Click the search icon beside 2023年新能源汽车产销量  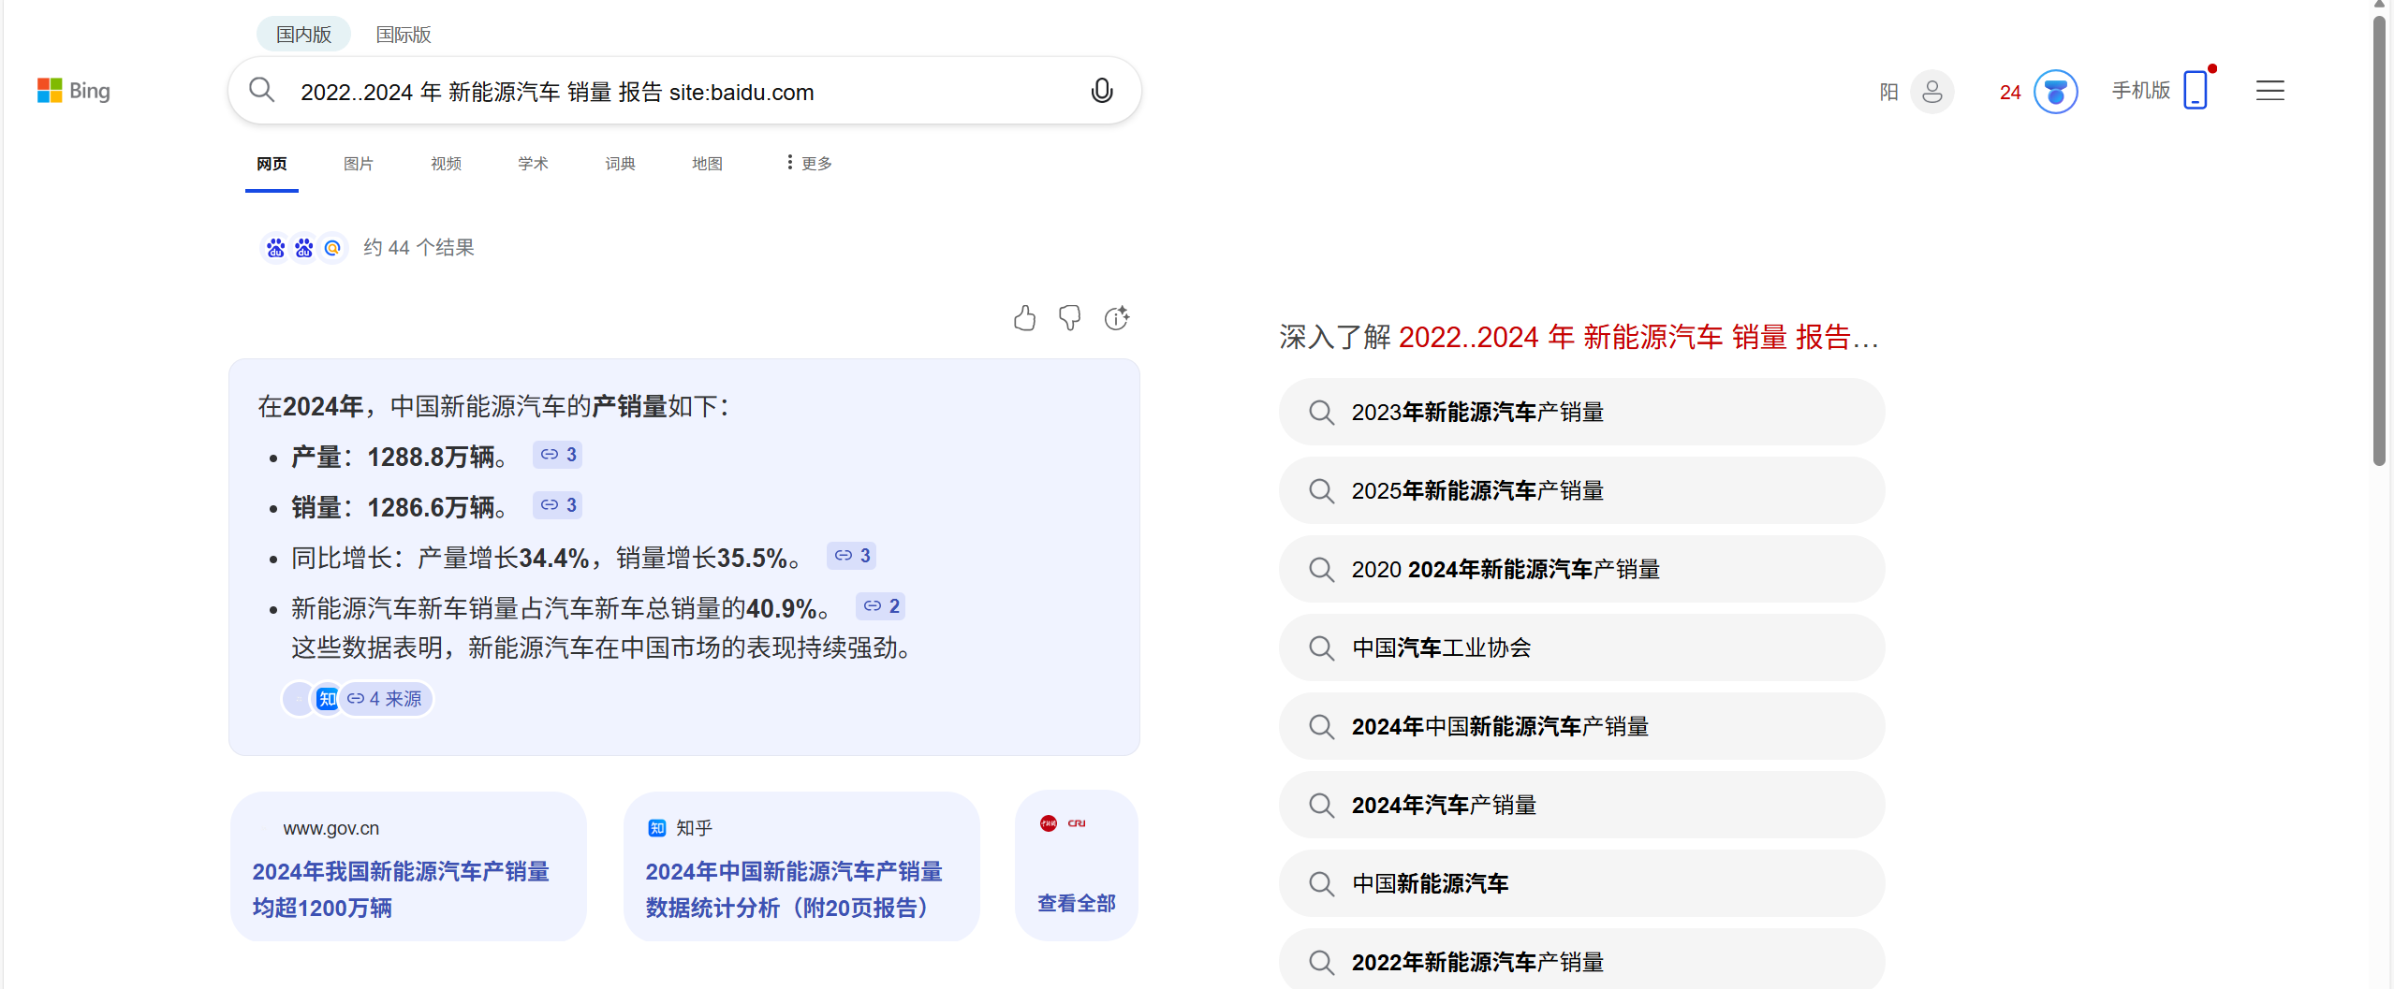[x=1321, y=413]
